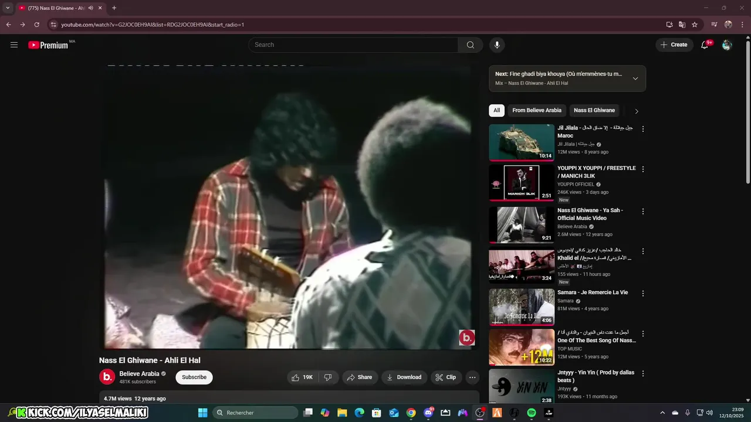Open browser media controls icon
751x422 pixels.
[x=714, y=25]
